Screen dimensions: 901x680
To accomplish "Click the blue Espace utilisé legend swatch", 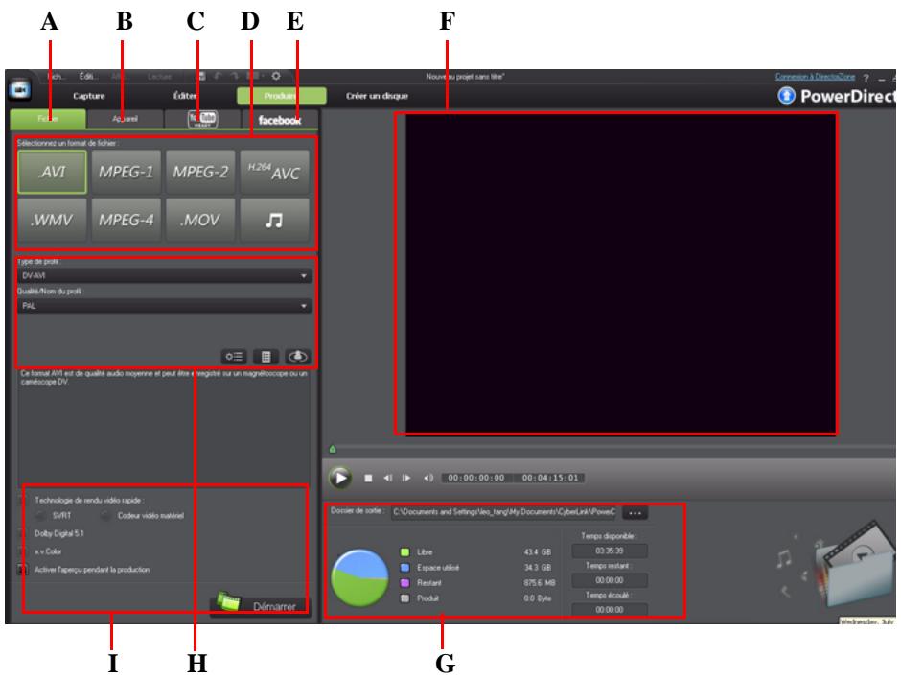I will [x=405, y=568].
